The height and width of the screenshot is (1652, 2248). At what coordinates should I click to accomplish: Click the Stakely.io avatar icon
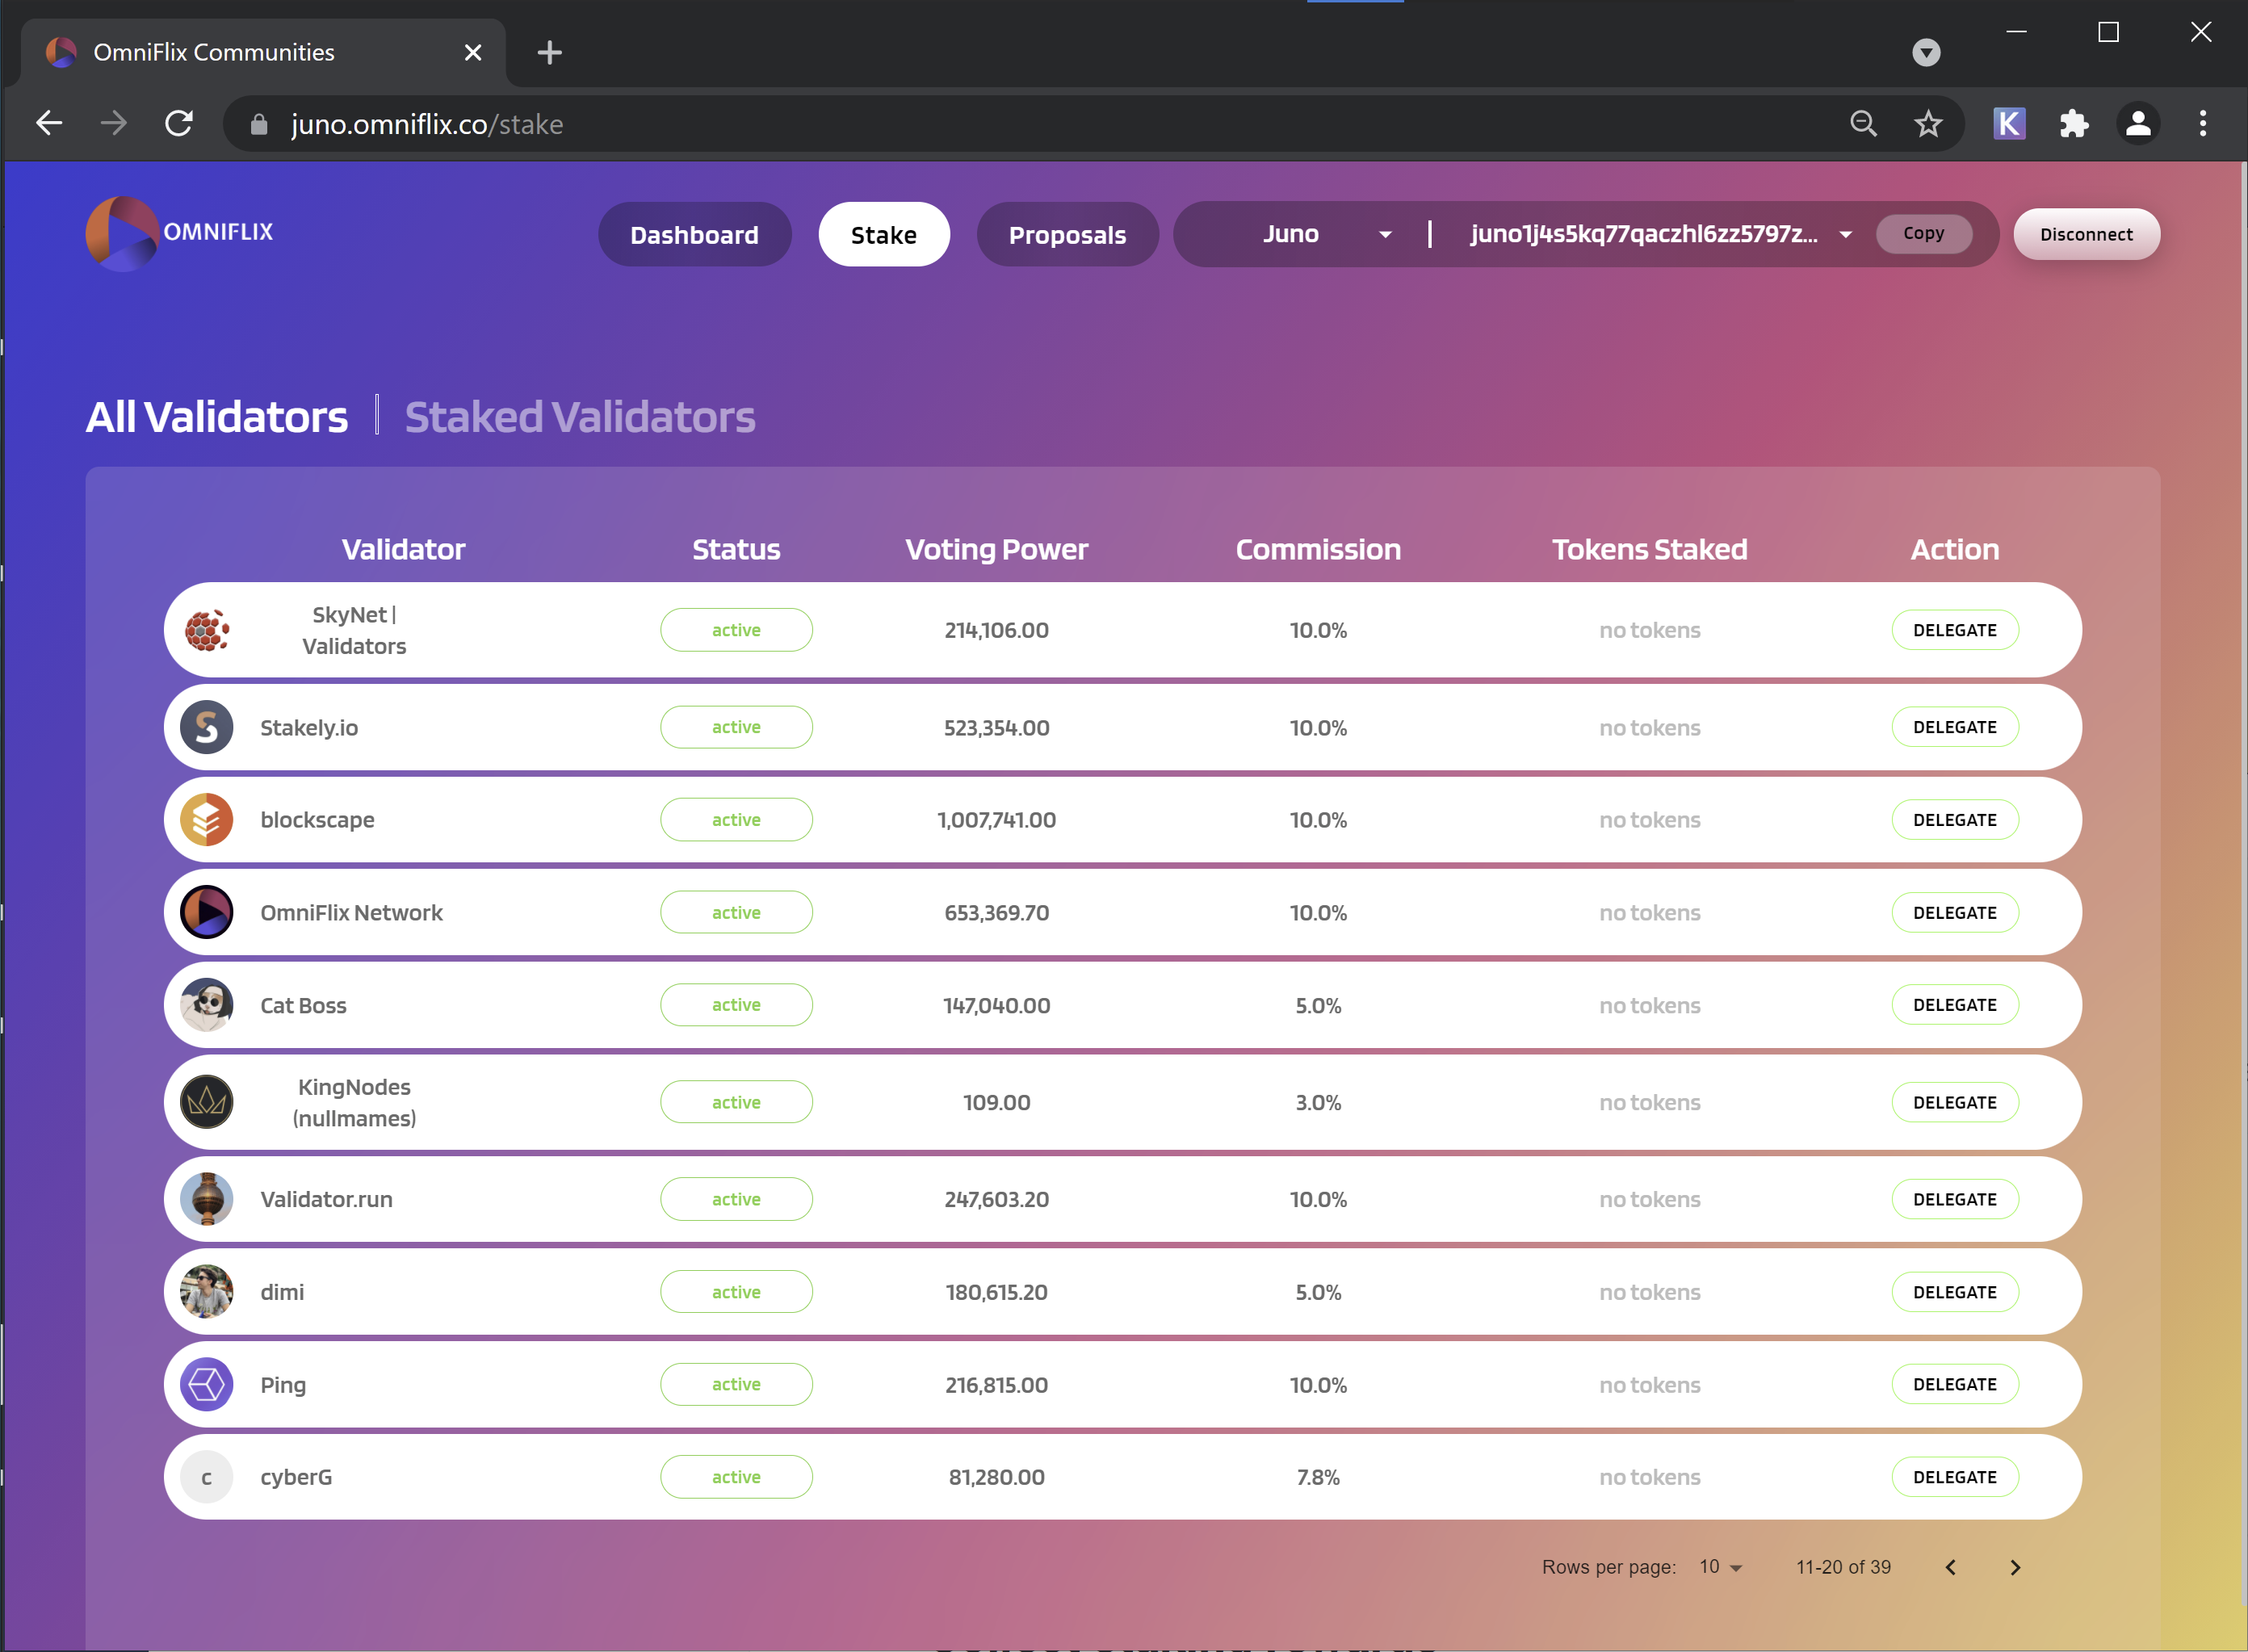click(x=207, y=727)
